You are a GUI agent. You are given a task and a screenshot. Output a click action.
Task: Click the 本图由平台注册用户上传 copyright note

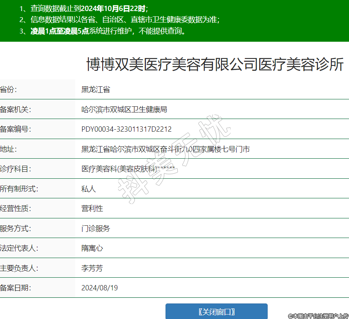coord(318,316)
